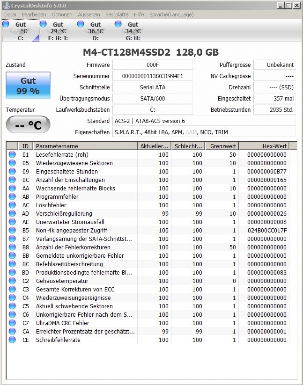Viewport: 303px width, 385px height.
Task: Select the Verlangsamung der SATA-Schnittst... row
Action: (148, 239)
